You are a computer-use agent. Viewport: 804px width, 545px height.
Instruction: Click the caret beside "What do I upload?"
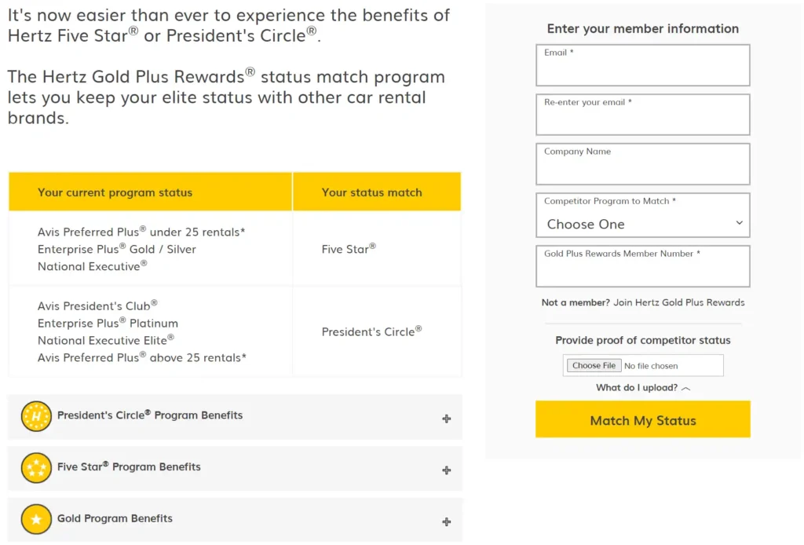point(685,387)
